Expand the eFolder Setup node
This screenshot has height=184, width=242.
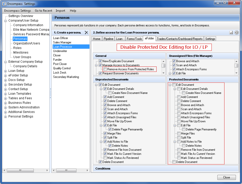(5, 76)
